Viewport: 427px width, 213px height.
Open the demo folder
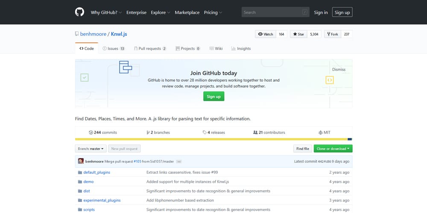88,182
